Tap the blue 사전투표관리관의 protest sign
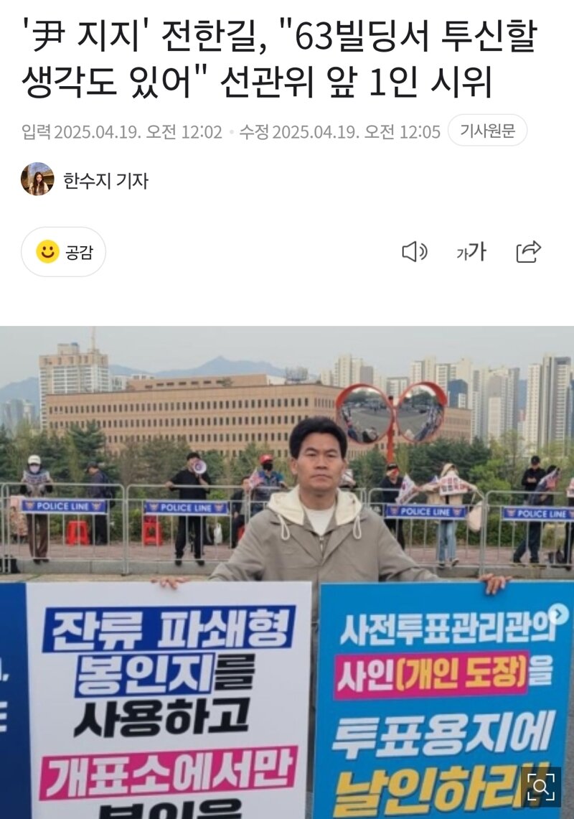Screen dimensions: 574x819 pyautogui.click(x=444, y=700)
